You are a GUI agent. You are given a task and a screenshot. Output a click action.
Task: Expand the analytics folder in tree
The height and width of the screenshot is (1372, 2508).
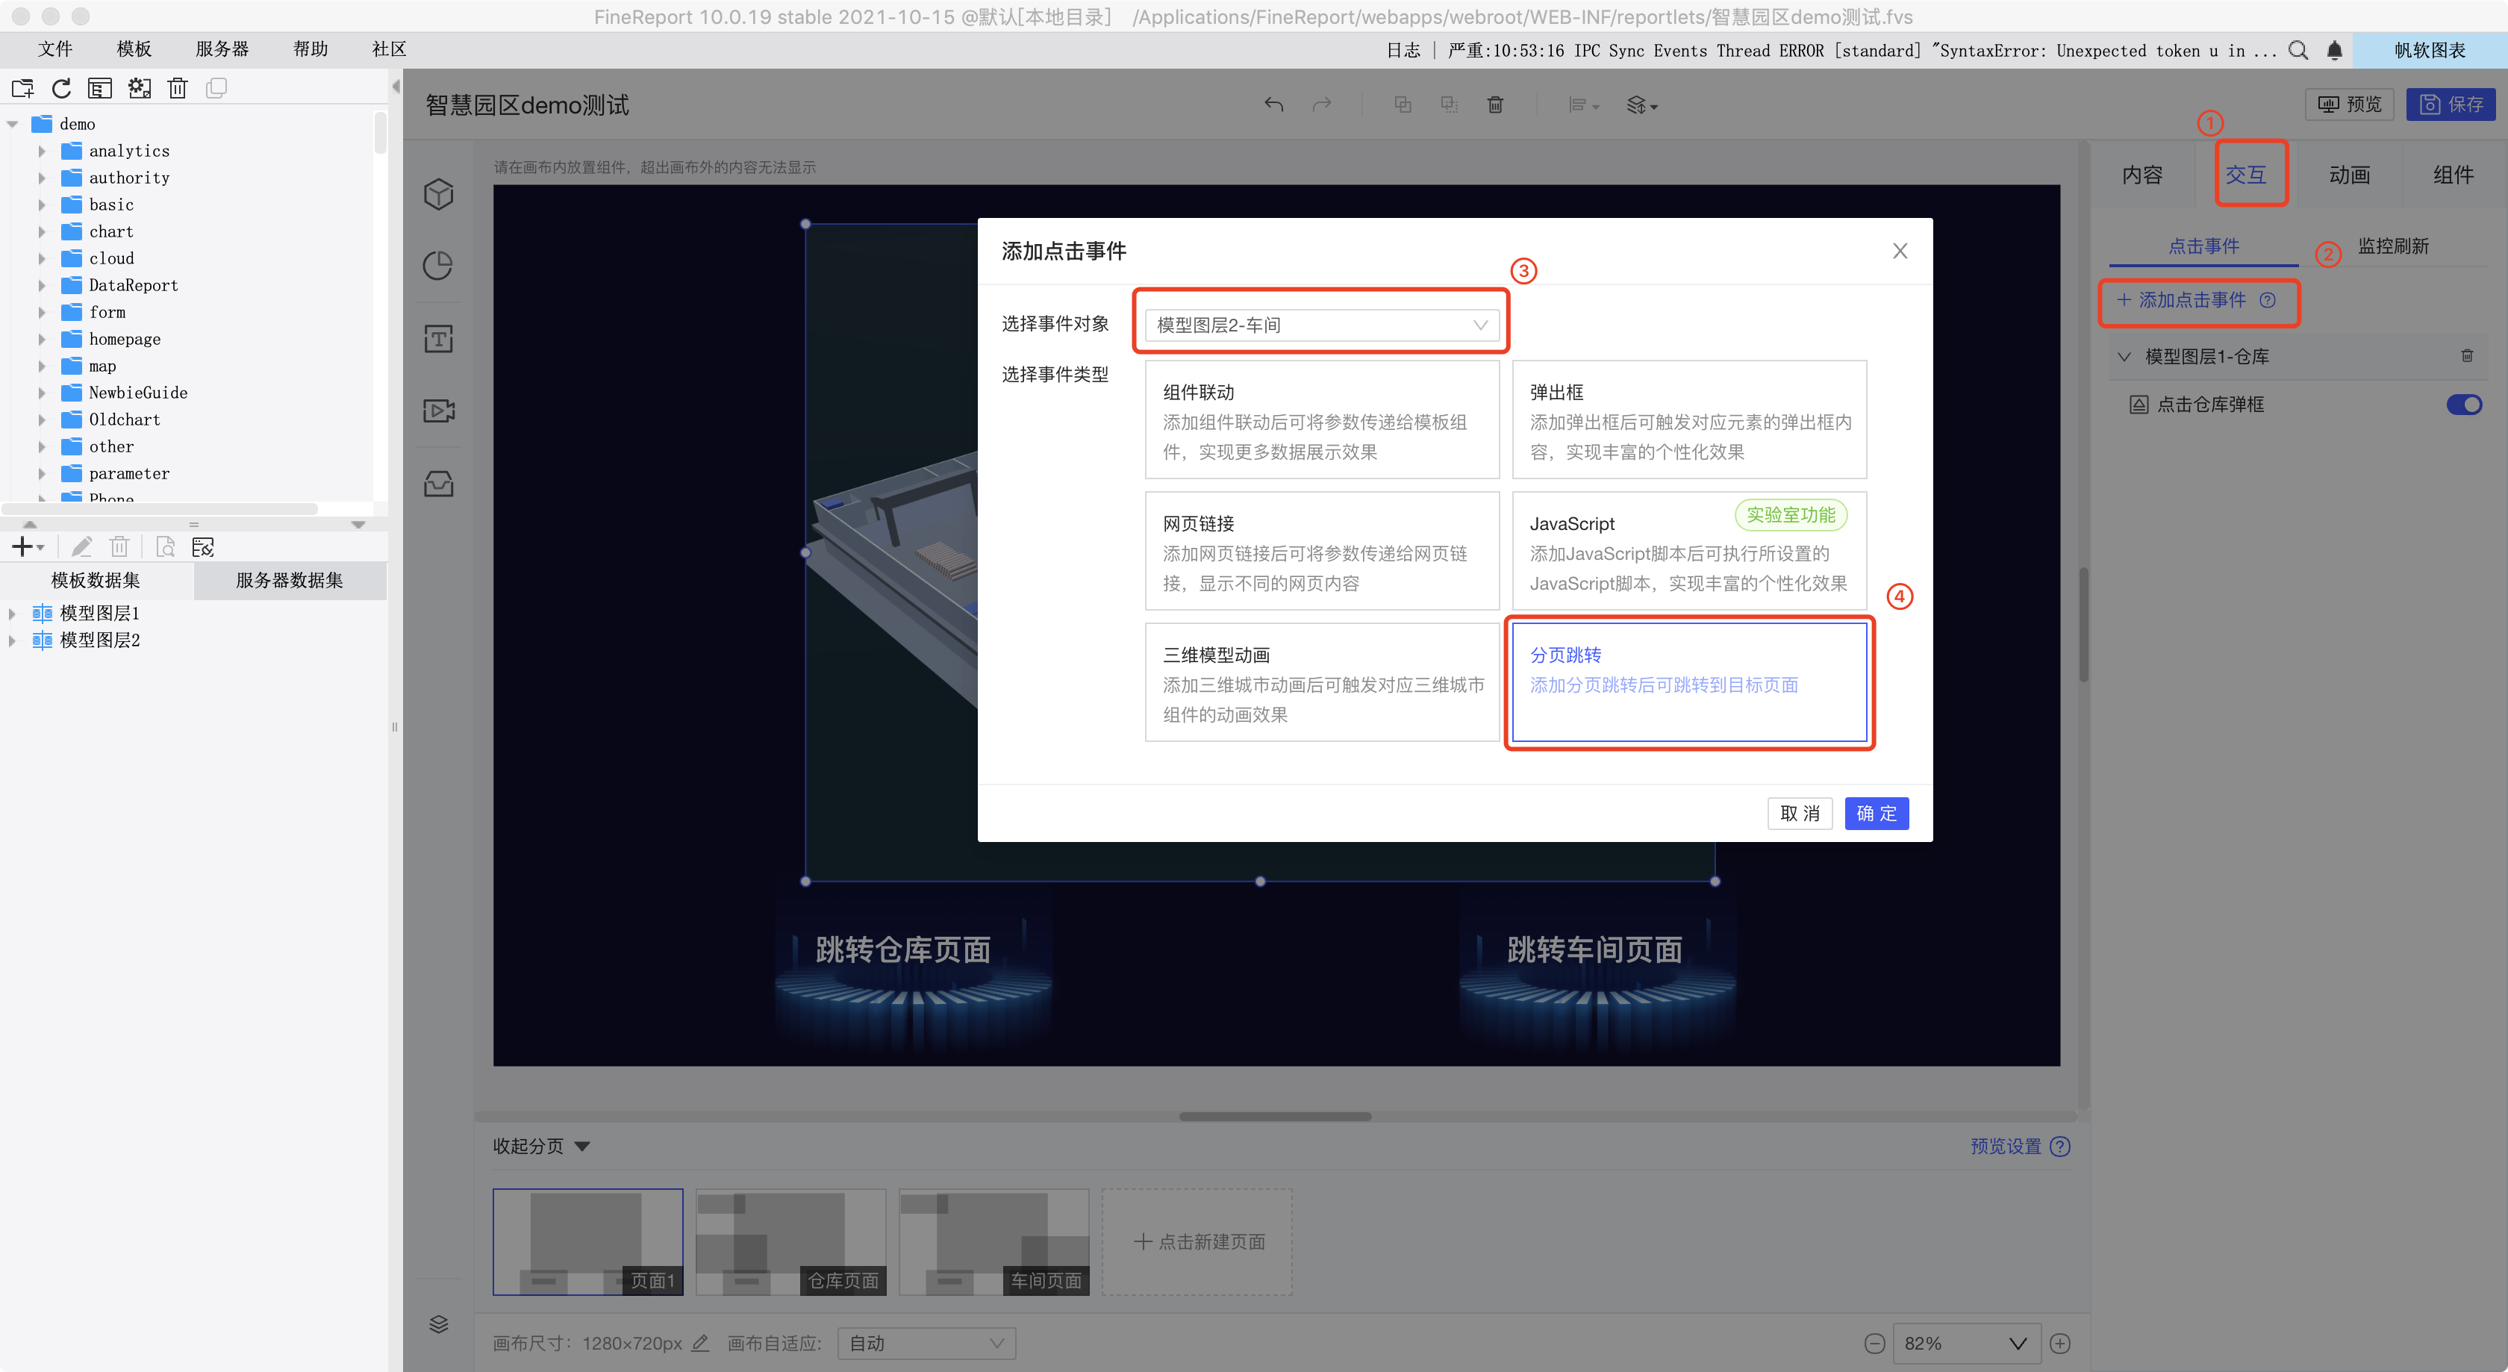click(42, 151)
